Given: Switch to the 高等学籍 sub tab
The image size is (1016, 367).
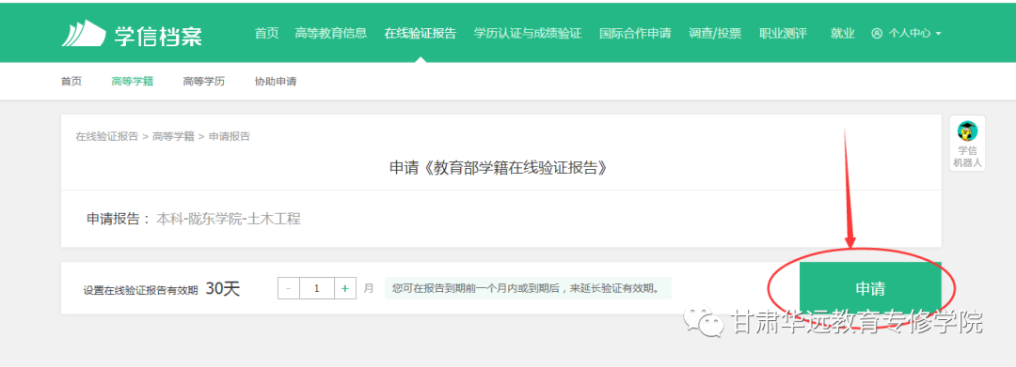Looking at the screenshot, I should (133, 82).
